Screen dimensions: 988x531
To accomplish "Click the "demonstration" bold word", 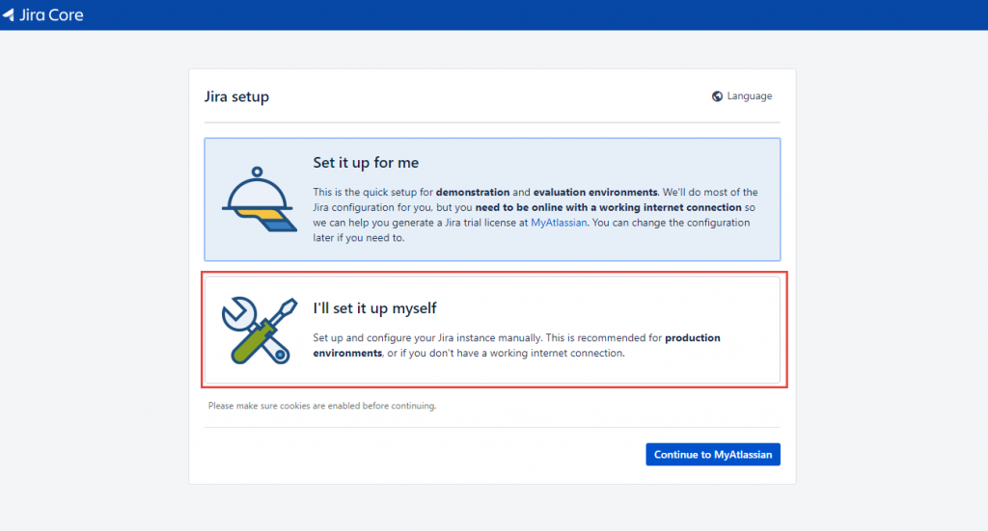I will click(473, 193).
